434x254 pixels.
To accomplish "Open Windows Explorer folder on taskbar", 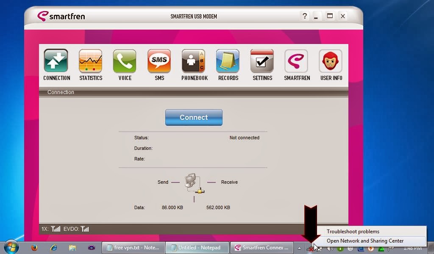I will point(72,248).
